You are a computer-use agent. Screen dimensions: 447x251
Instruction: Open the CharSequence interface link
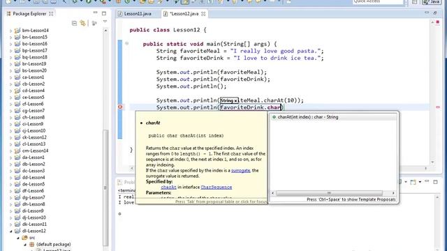tap(216, 188)
